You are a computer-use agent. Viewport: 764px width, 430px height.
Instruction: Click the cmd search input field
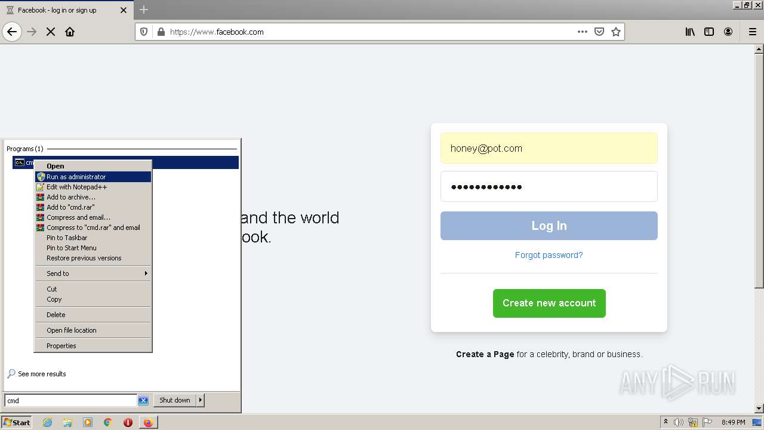(71, 401)
